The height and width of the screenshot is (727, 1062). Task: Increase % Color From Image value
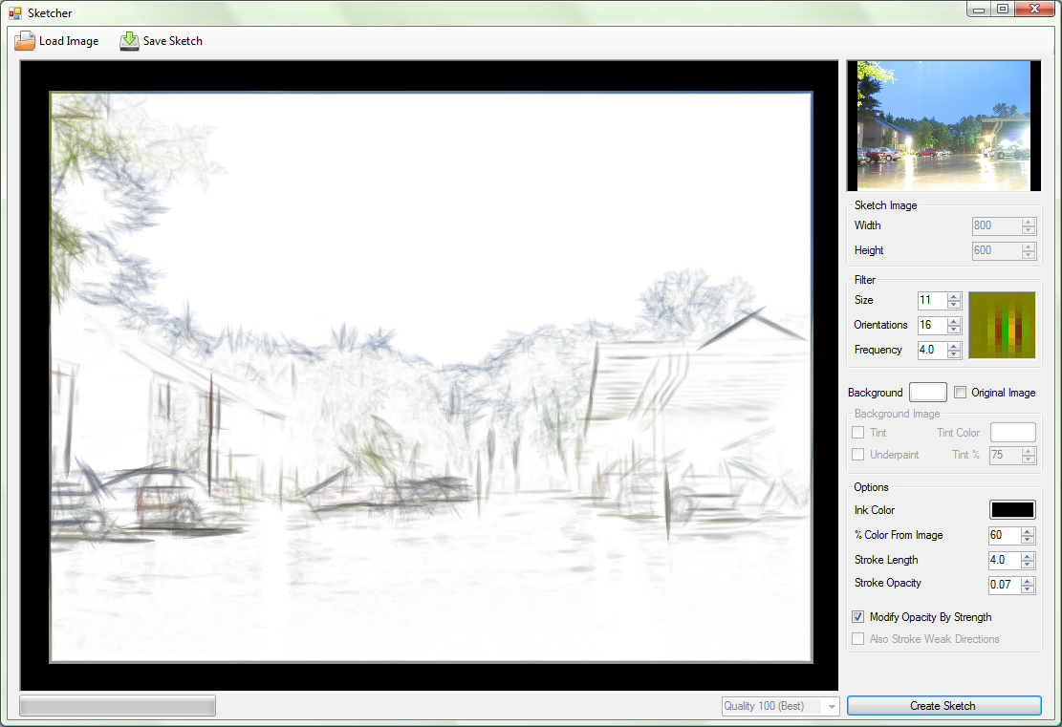[x=1028, y=531]
